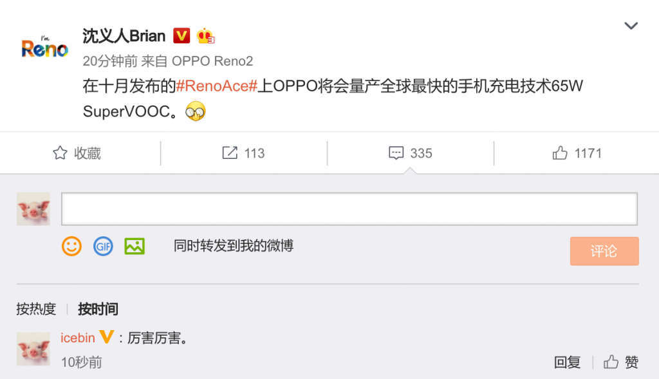659x379 pixels.
Task: Attach a picture with the image icon
Action: coord(135,246)
